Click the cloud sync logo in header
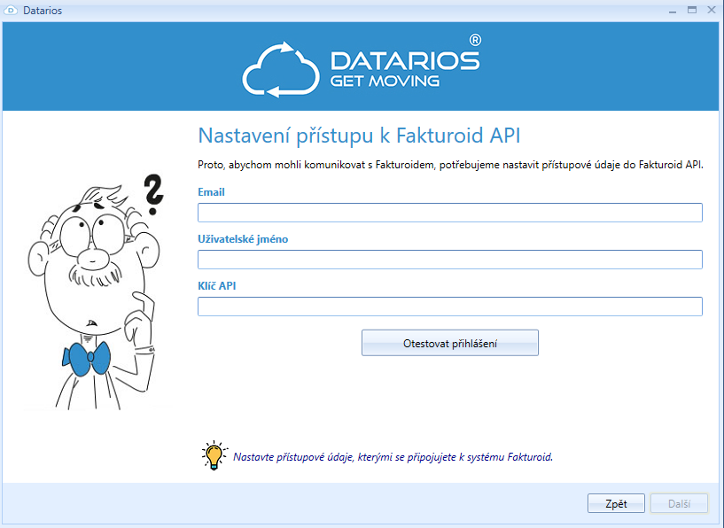 click(280, 68)
